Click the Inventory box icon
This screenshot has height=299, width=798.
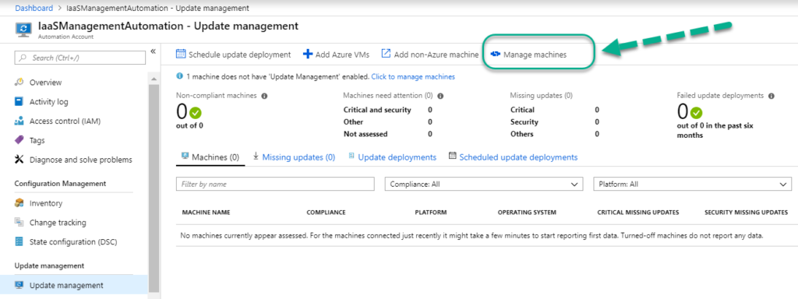(x=19, y=203)
